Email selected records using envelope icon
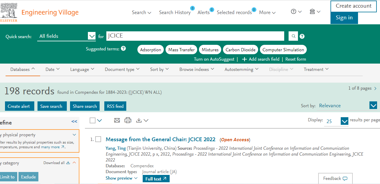 point(117,120)
